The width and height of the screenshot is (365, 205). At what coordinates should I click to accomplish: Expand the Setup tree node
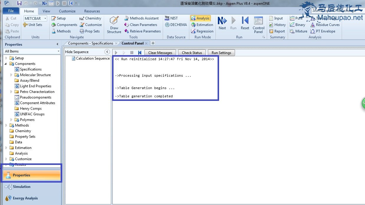(6, 58)
